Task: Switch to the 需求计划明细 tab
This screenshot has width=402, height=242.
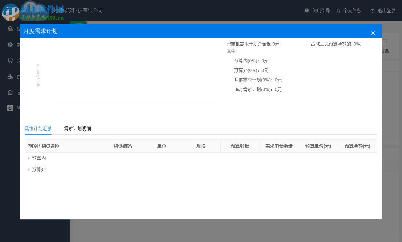Action: tap(77, 128)
